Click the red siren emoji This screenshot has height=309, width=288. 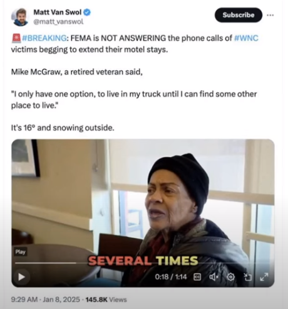16,38
